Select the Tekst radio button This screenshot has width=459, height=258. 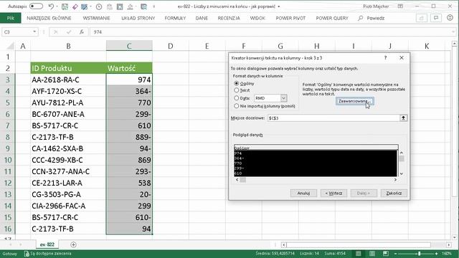coord(236,90)
